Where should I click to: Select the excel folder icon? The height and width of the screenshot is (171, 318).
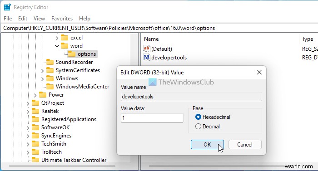click(x=65, y=38)
